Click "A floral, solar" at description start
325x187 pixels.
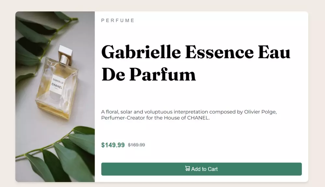(117, 112)
